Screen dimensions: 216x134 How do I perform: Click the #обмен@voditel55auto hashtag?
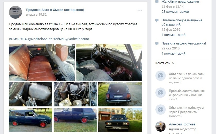pyautogui.click(x=71, y=39)
